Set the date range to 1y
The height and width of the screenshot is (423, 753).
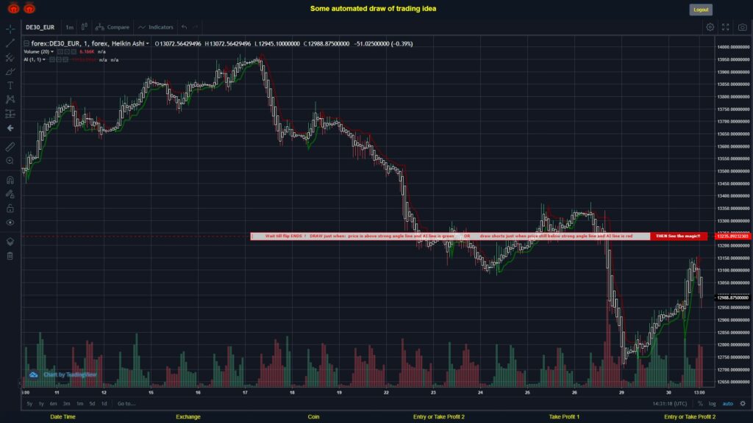(41, 404)
